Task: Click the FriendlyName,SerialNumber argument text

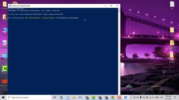Action: pyautogui.click(x=67, y=18)
